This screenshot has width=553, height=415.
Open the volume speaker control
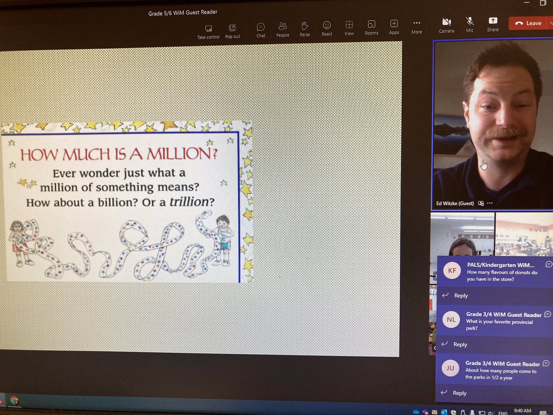(491, 413)
